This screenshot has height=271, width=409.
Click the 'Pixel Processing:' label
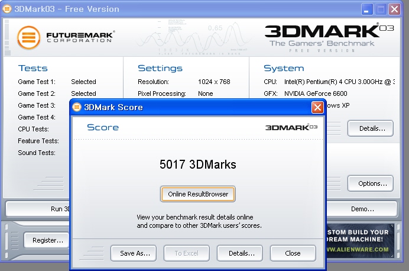click(x=162, y=93)
